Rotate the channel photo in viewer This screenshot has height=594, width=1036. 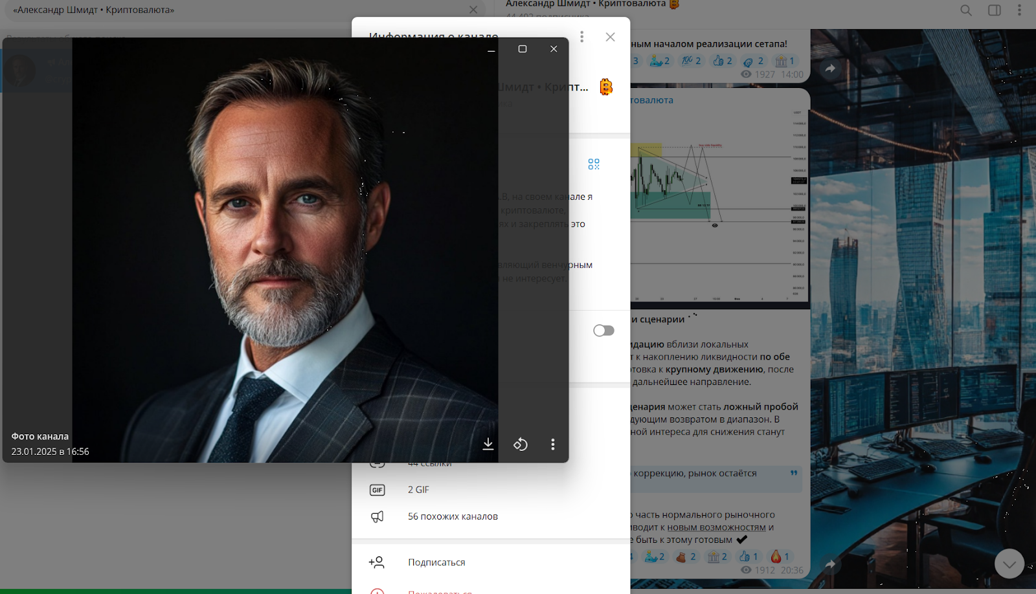tap(521, 444)
